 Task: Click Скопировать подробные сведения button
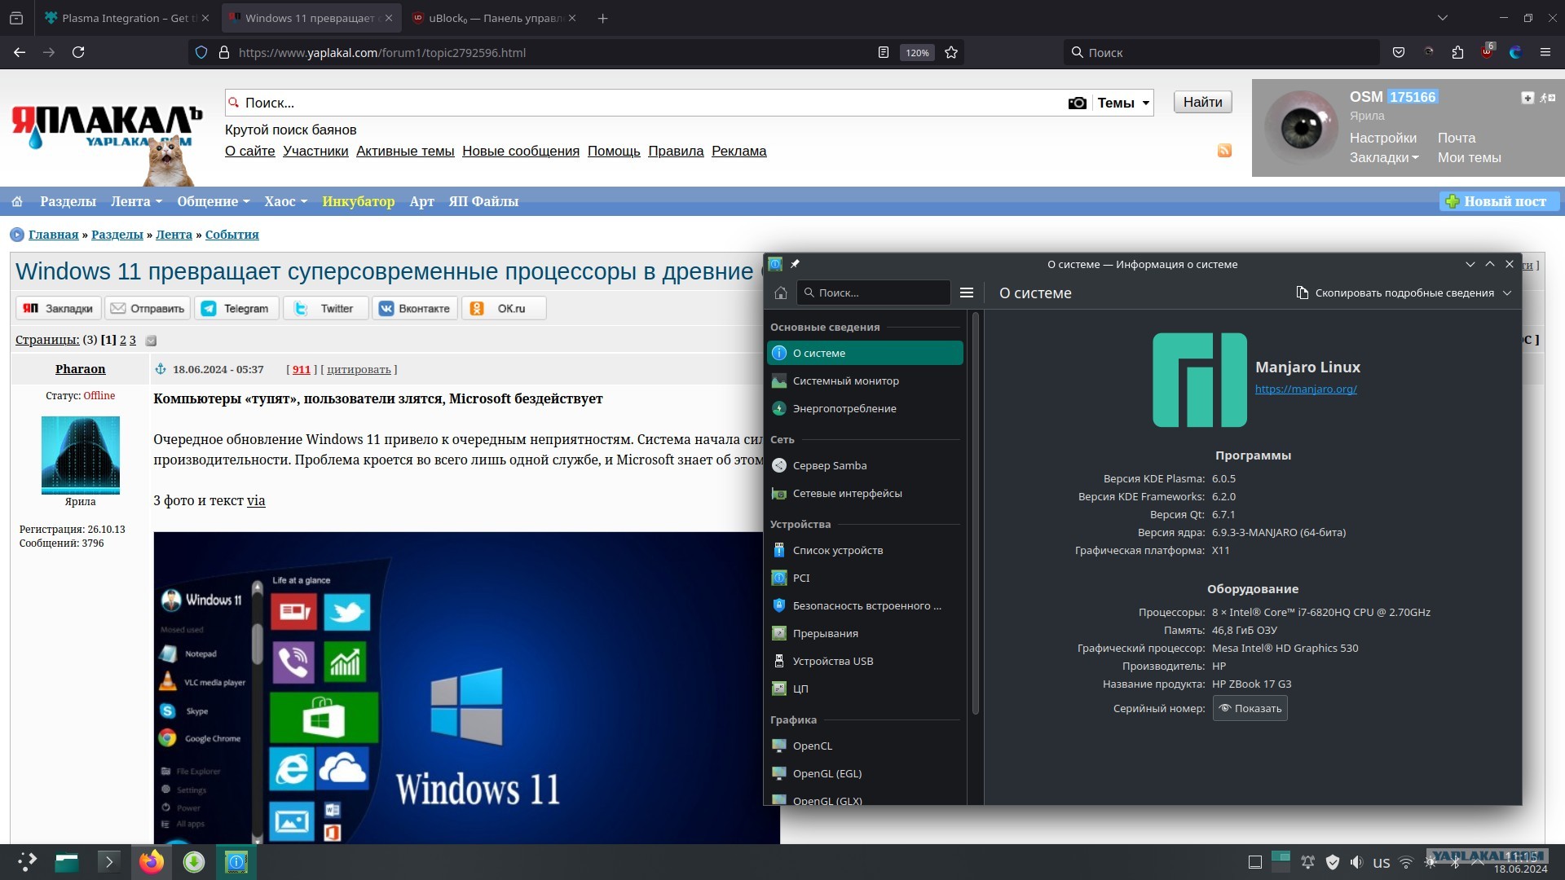coord(1395,293)
